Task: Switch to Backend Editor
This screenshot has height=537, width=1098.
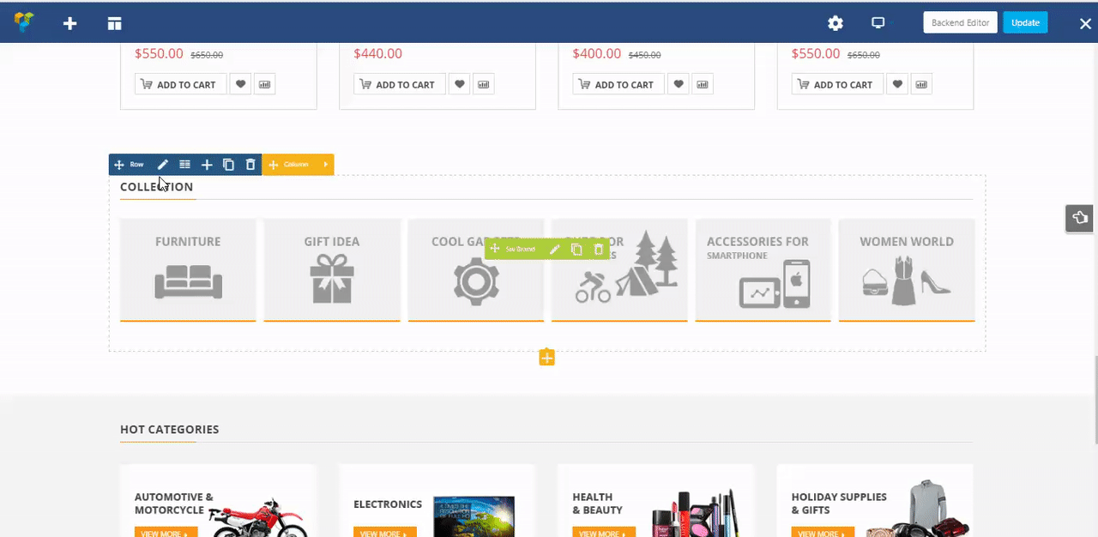Action: point(960,22)
